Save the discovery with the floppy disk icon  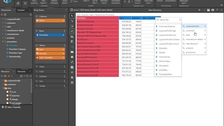point(209,10)
